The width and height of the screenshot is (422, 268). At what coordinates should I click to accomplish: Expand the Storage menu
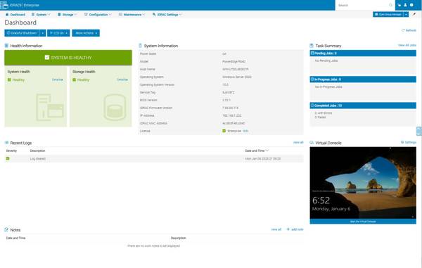coord(68,15)
